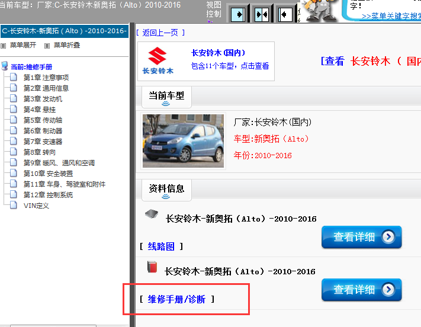Click the C-长安铃木-新奥拓 sidebar title bar
The image size is (421, 327).
[x=65, y=31]
